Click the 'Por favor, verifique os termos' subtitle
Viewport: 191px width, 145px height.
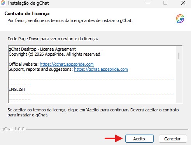coord(70,20)
